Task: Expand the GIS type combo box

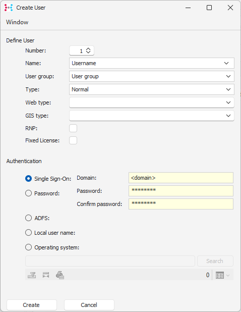Action: pos(152,116)
